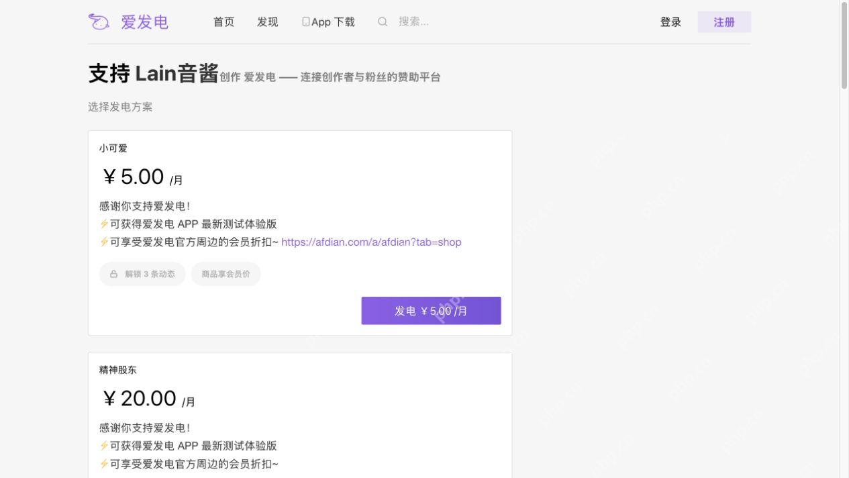Click the 解锁 3 条动态 tag
The width and height of the screenshot is (849, 478).
pos(142,274)
